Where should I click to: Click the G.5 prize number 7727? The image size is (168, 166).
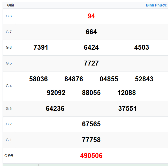91,63
